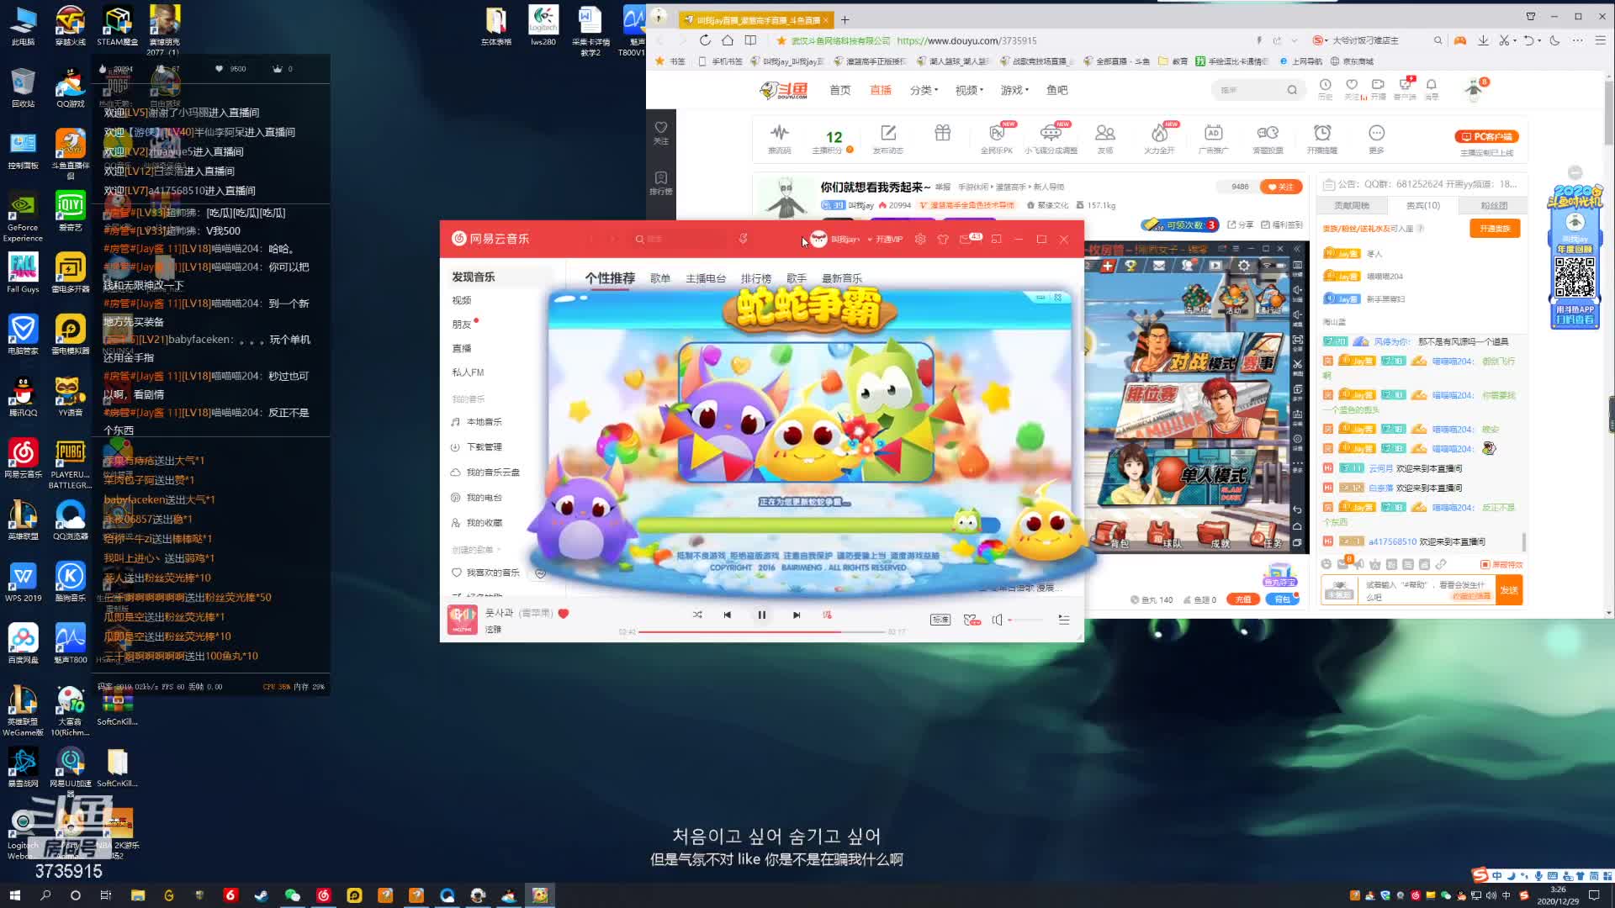
Task: Click the 发送 chat button
Action: (x=1509, y=590)
